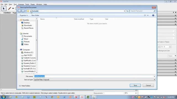
Task: Open the Downloads favorite
Action: point(28,25)
